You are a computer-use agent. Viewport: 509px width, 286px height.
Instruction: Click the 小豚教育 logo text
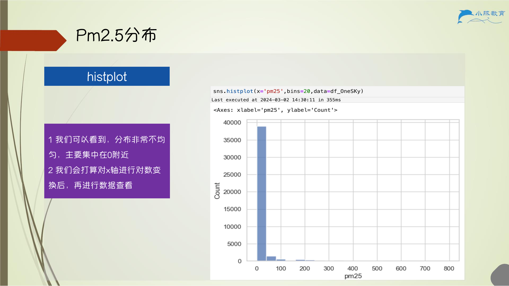[490, 13]
